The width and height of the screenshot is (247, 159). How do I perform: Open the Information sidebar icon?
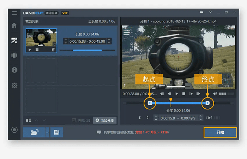click(x=14, y=70)
